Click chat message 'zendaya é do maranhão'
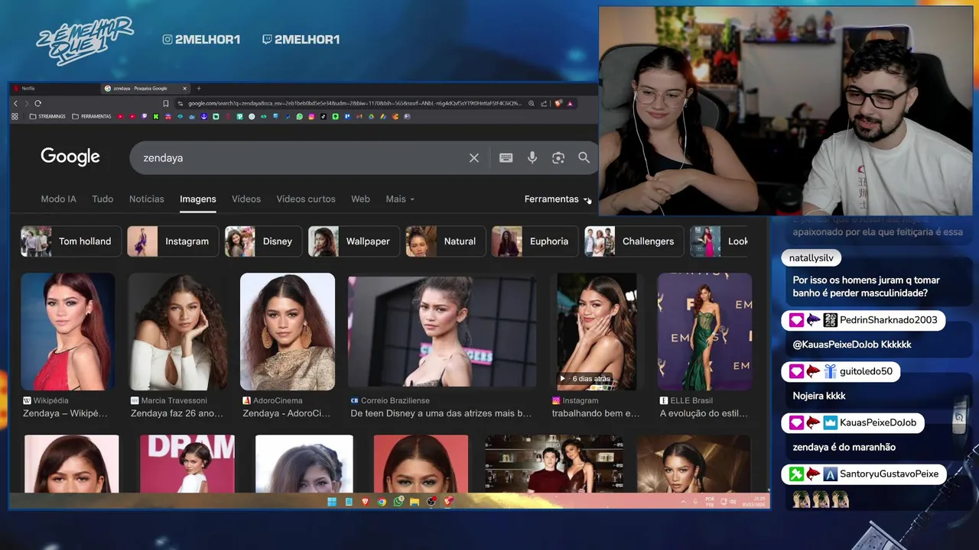Screen dimensions: 979x550 [844, 447]
